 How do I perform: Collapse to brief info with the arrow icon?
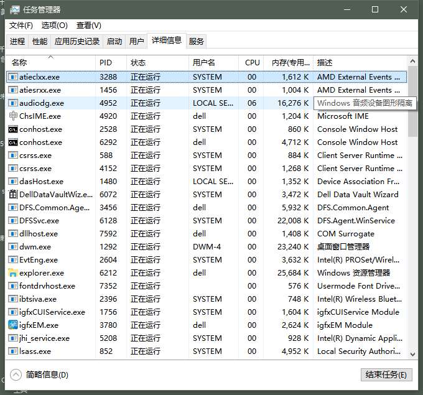(16, 374)
